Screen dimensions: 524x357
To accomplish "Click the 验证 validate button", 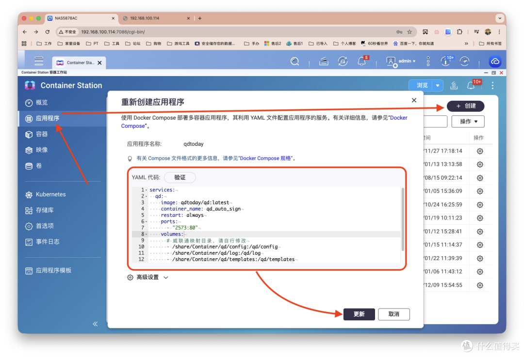I will (x=180, y=177).
